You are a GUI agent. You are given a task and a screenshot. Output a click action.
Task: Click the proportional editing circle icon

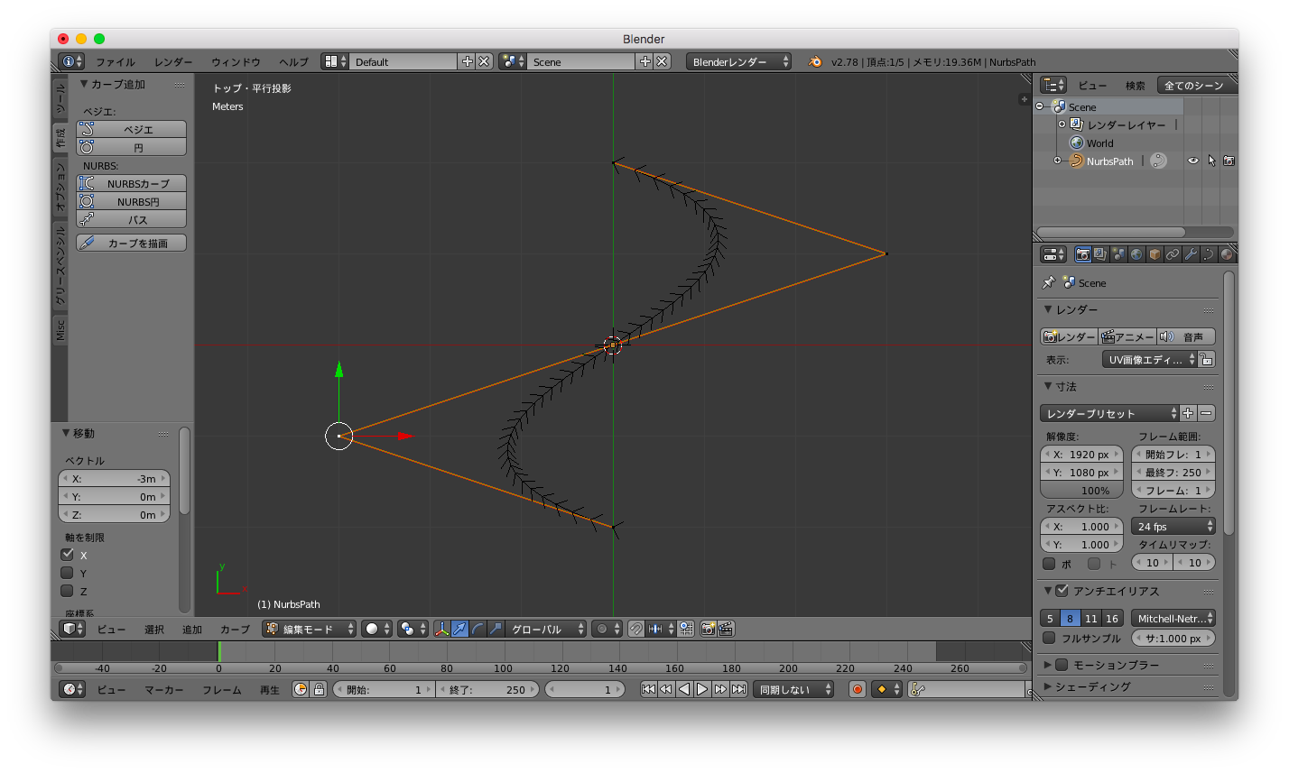(600, 629)
